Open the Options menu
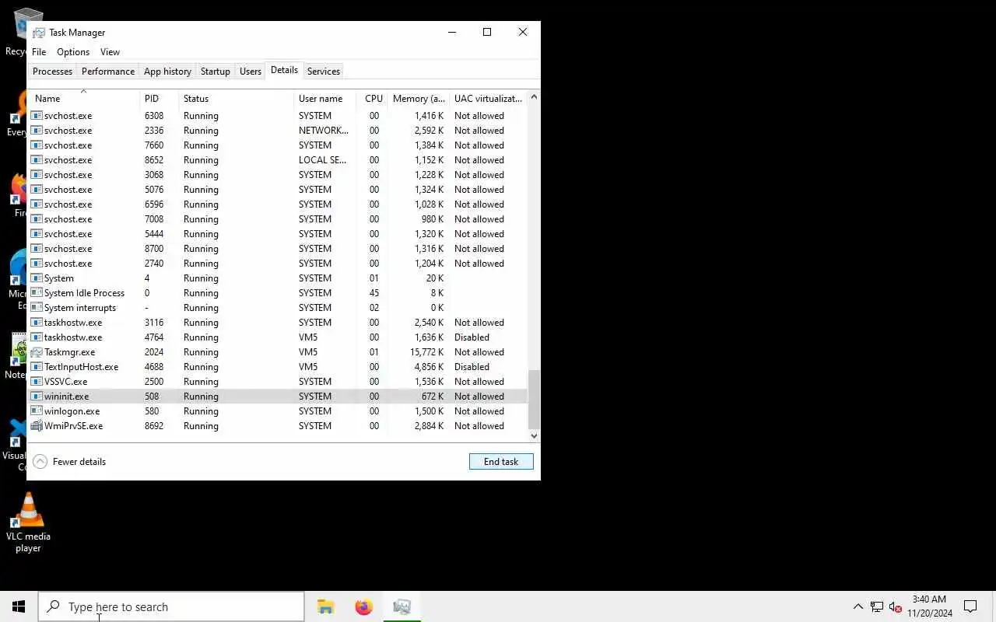This screenshot has width=996, height=622. point(73,52)
